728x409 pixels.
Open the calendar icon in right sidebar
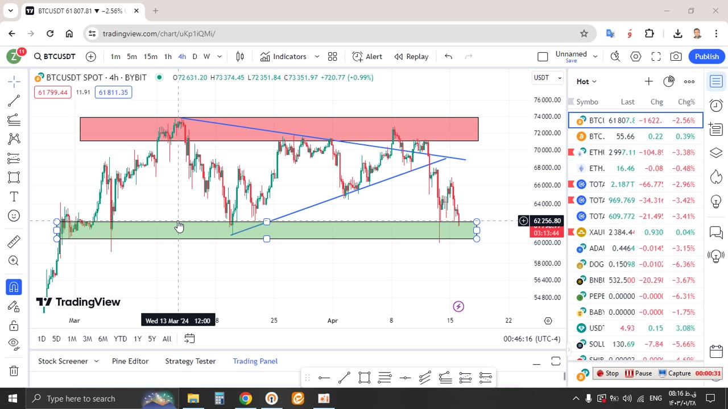[716, 352]
